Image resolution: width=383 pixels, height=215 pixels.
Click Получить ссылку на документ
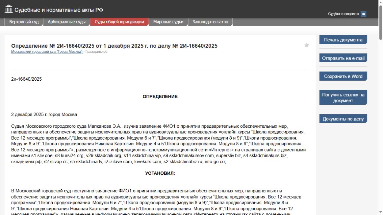(x=343, y=97)
